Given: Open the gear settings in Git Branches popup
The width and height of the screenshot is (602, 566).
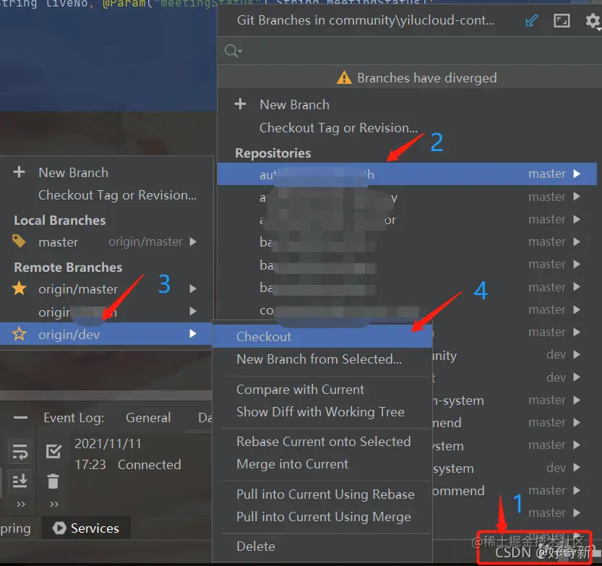Looking at the screenshot, I should (593, 21).
